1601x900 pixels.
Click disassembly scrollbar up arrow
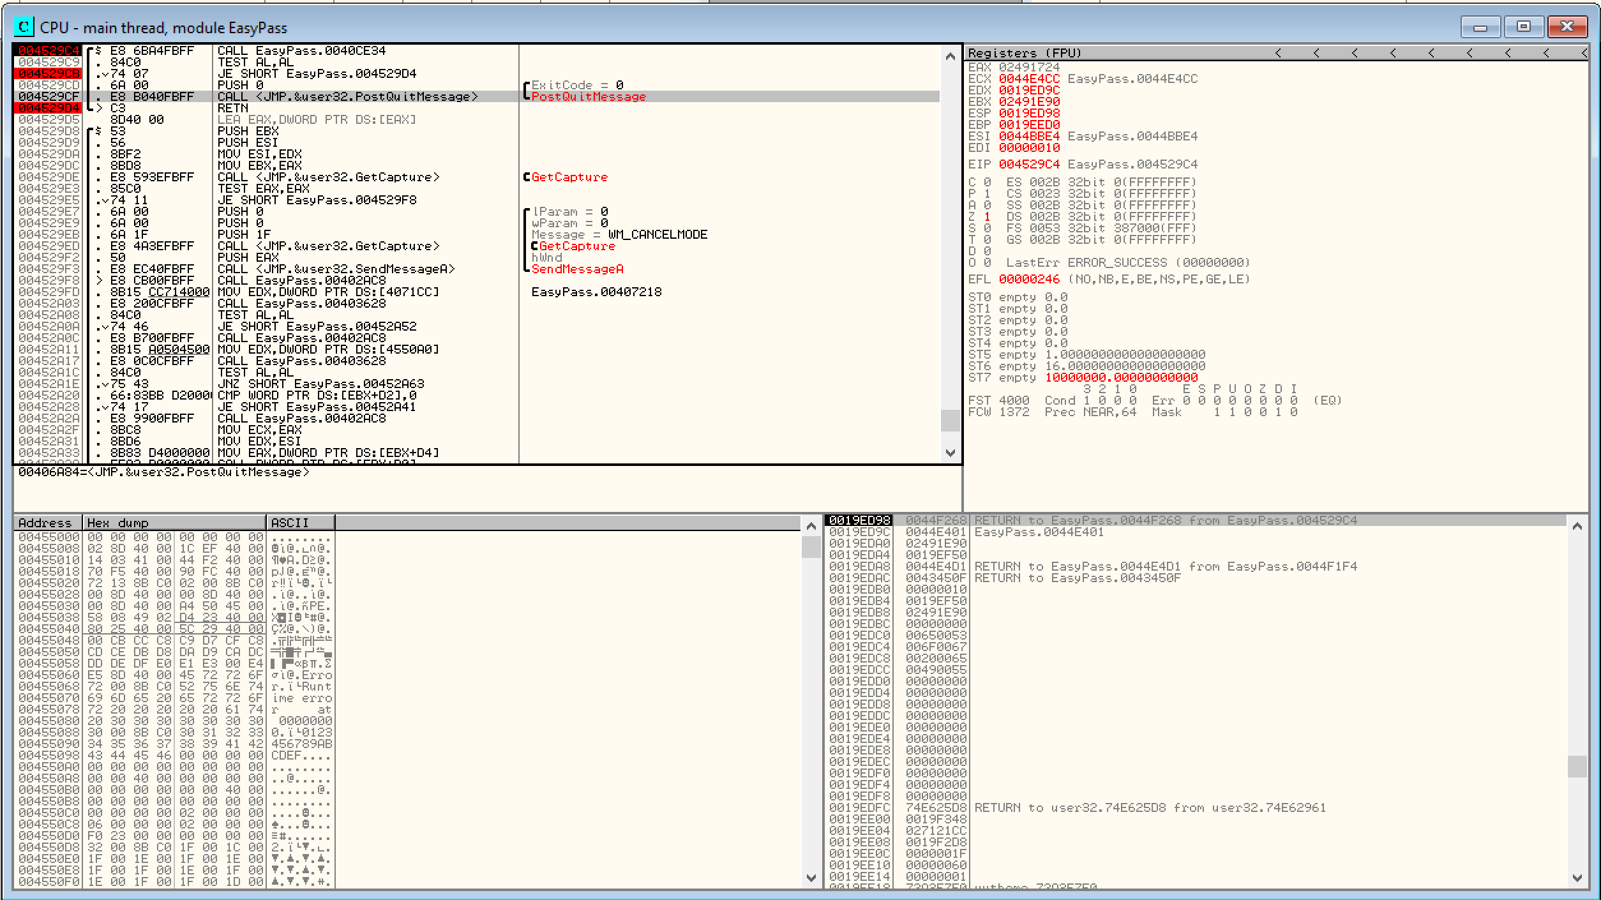[951, 56]
